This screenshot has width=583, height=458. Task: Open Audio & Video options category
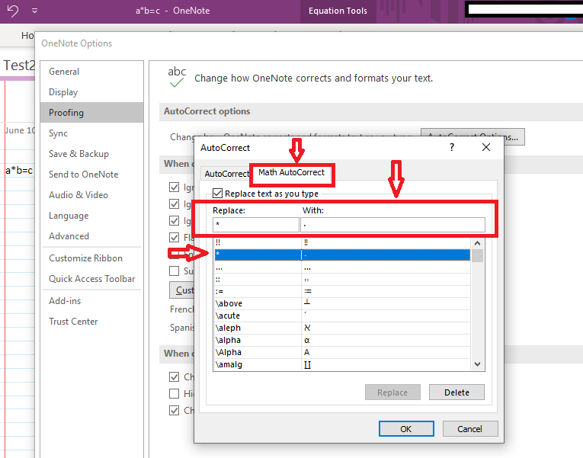pyautogui.click(x=91, y=195)
